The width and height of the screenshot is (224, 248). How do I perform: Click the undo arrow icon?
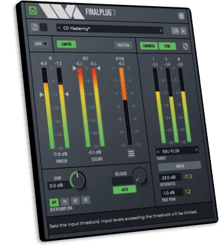pyautogui.click(x=35, y=27)
